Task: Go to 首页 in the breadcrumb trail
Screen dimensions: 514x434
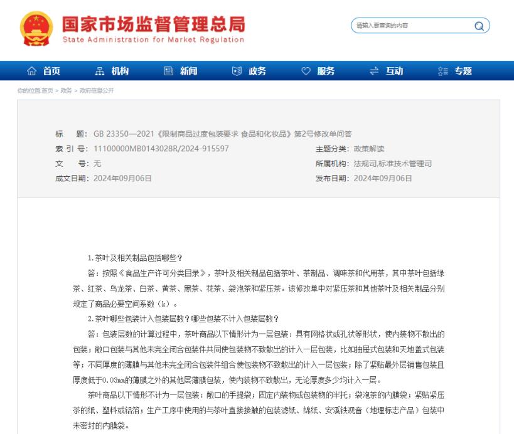Action: [x=47, y=91]
